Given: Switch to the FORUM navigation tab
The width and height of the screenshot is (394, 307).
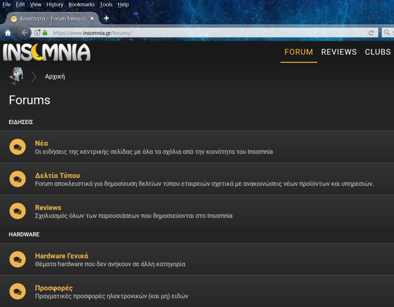Looking at the screenshot, I should coord(299,52).
